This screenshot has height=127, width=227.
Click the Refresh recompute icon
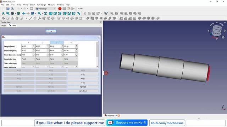tap(32, 8)
